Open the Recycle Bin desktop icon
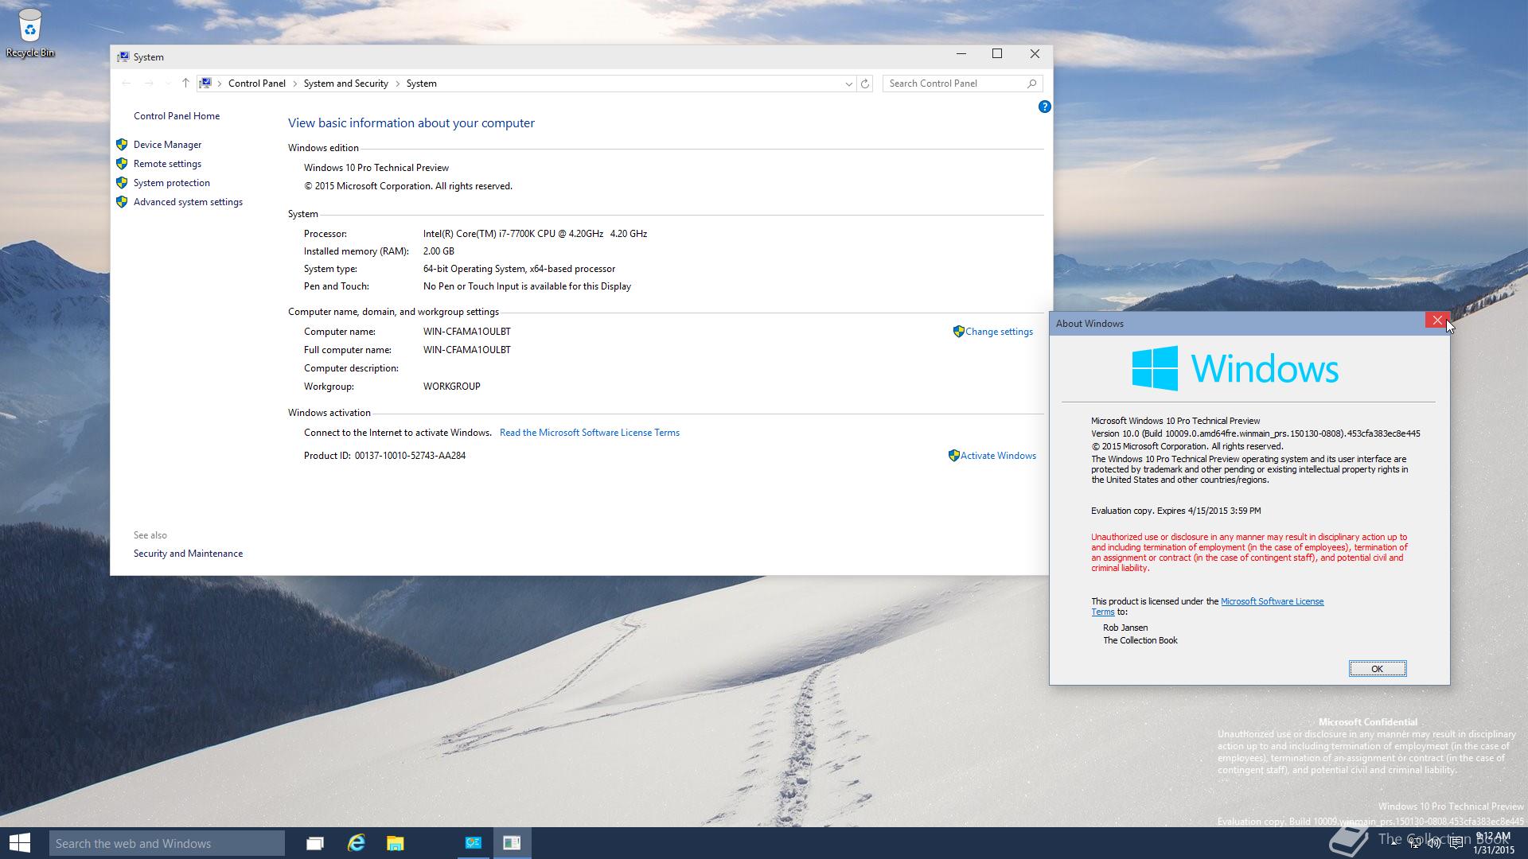Screen dimensions: 1528x859 click(x=29, y=33)
